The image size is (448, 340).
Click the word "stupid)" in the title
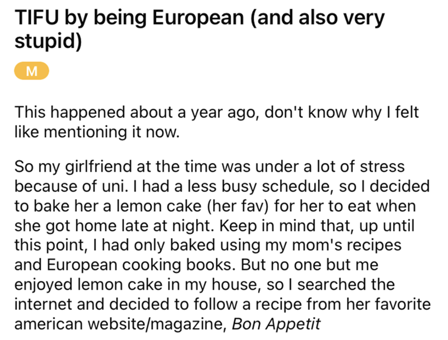(x=48, y=42)
